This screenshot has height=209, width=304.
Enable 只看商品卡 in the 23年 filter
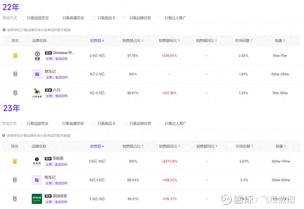point(93,123)
